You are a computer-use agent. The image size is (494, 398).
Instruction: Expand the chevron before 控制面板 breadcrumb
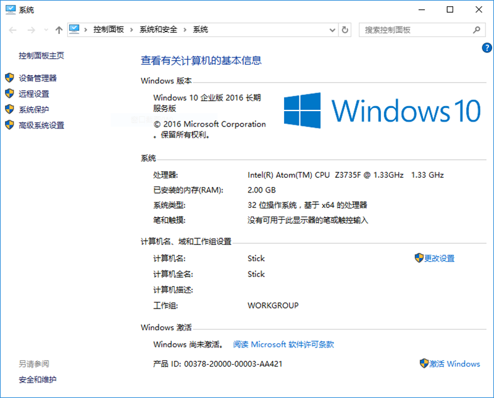click(85, 30)
